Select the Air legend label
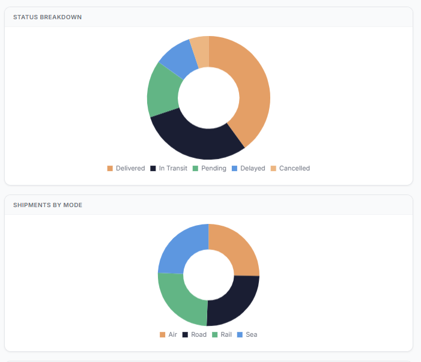 point(172,334)
